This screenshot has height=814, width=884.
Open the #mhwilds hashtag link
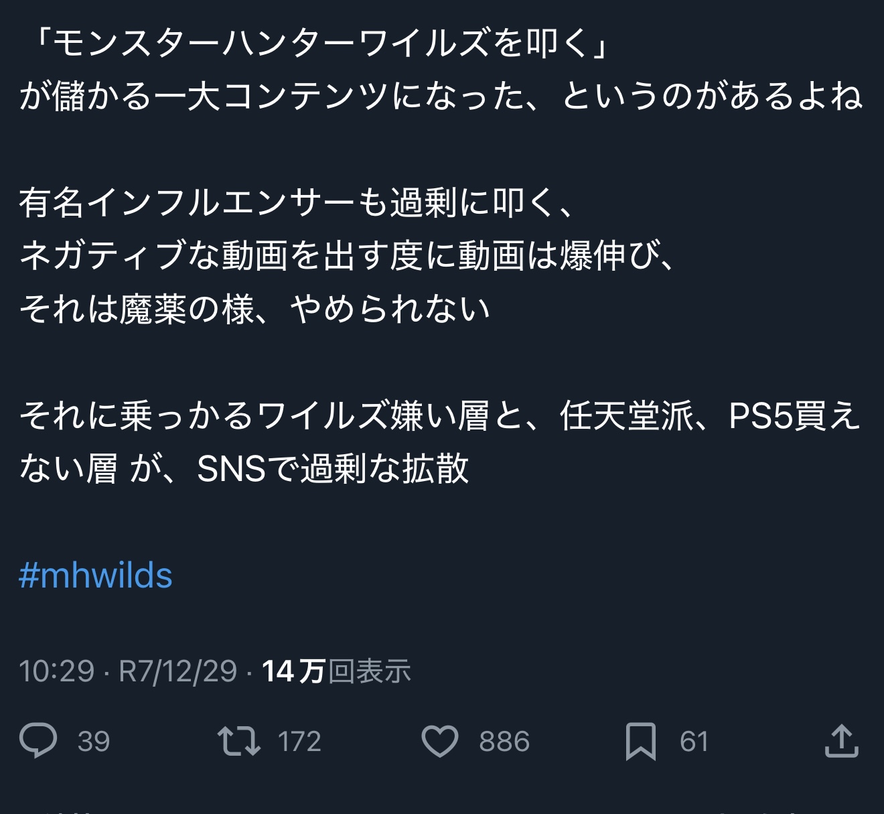[x=96, y=575]
